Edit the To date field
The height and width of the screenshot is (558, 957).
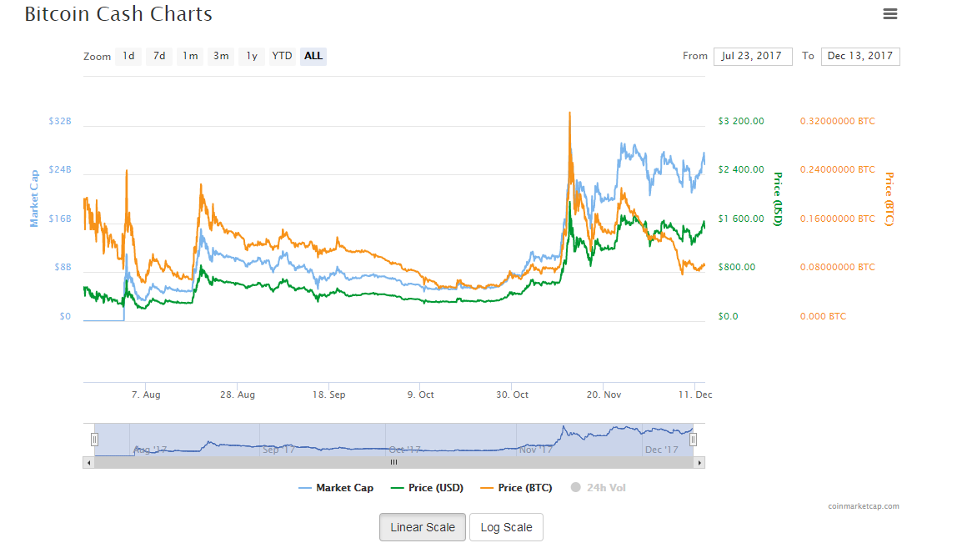[860, 56]
